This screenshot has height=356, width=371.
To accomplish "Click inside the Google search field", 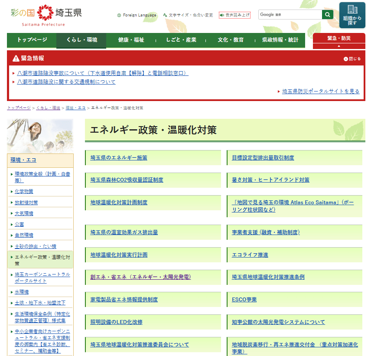I will [290, 15].
